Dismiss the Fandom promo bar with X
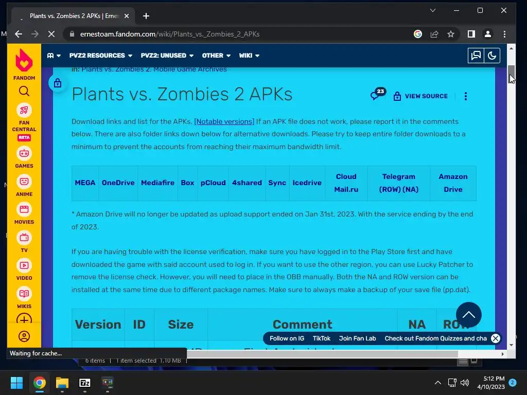This screenshot has width=527, height=395. [x=496, y=338]
